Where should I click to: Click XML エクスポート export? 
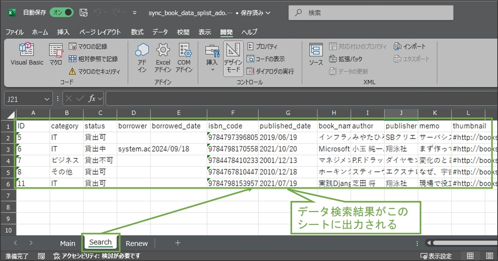(x=412, y=59)
